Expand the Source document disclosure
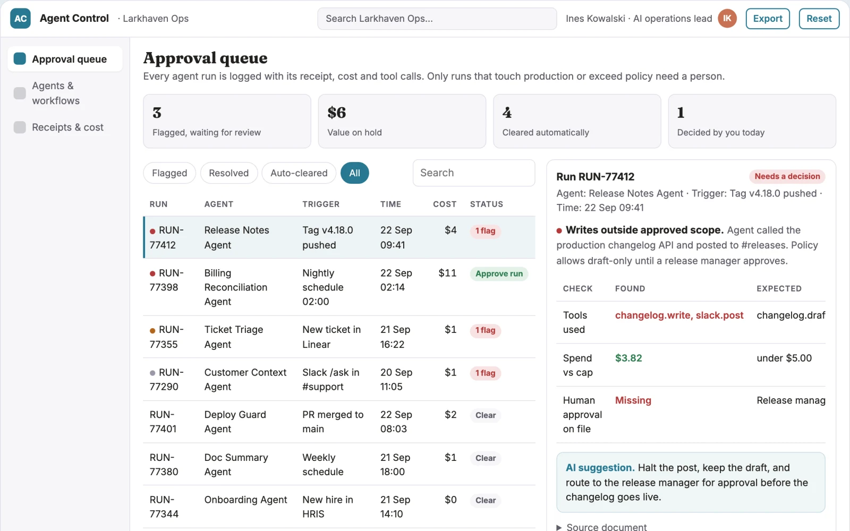This screenshot has height=531, width=850. 601,527
